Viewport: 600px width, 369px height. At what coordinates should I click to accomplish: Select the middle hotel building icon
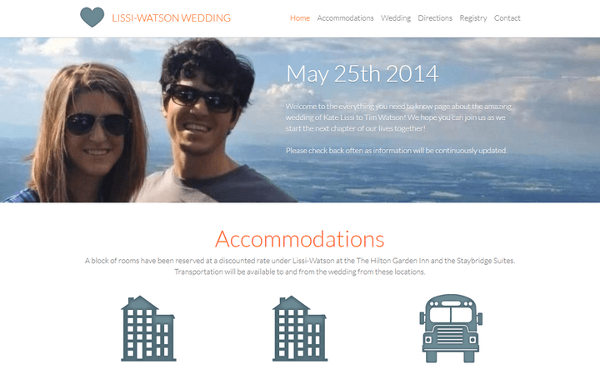tap(300, 328)
